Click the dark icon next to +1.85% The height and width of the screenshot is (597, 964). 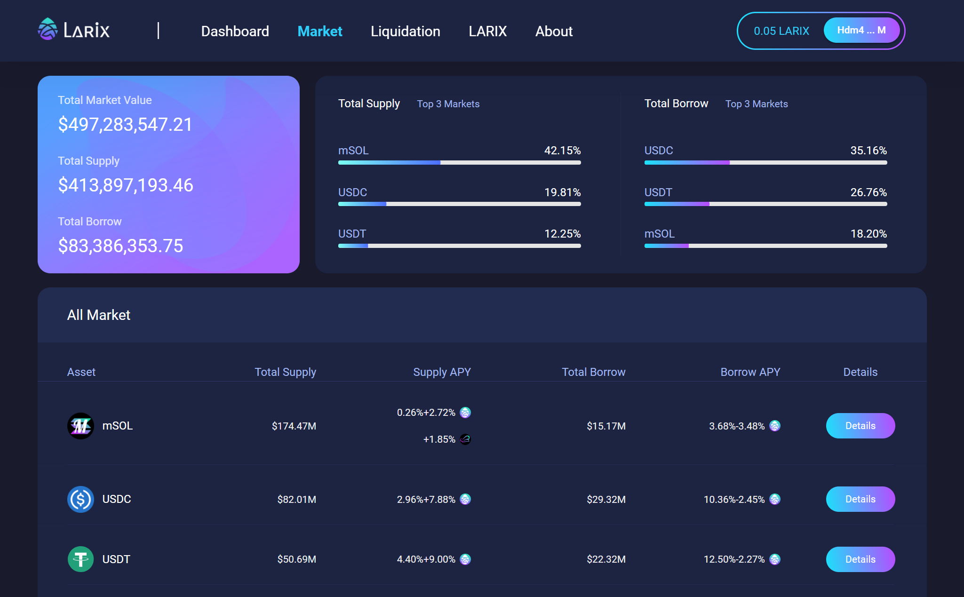tap(465, 439)
